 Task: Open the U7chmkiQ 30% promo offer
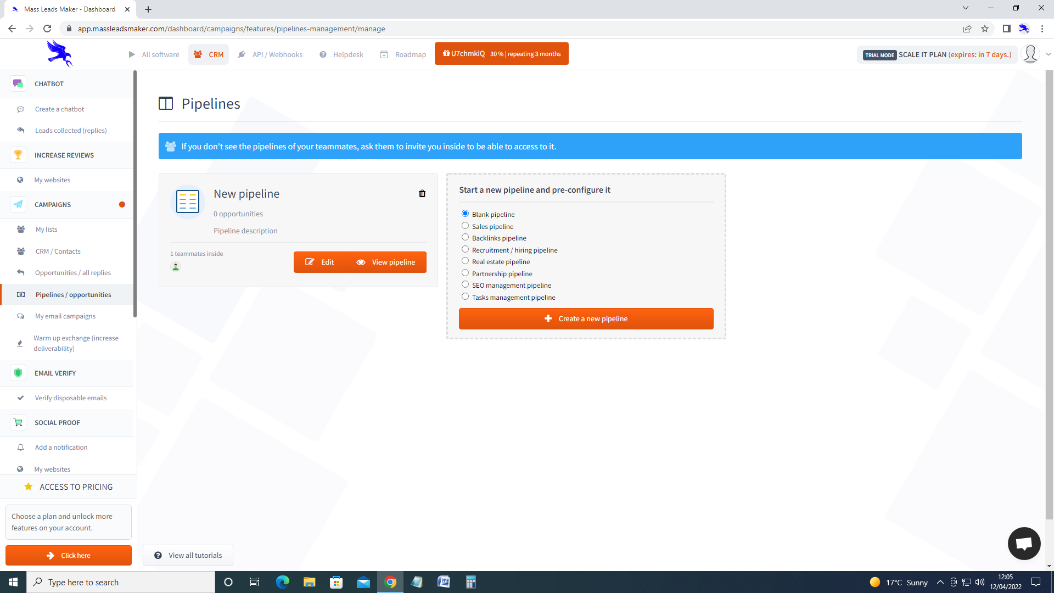[x=501, y=53]
